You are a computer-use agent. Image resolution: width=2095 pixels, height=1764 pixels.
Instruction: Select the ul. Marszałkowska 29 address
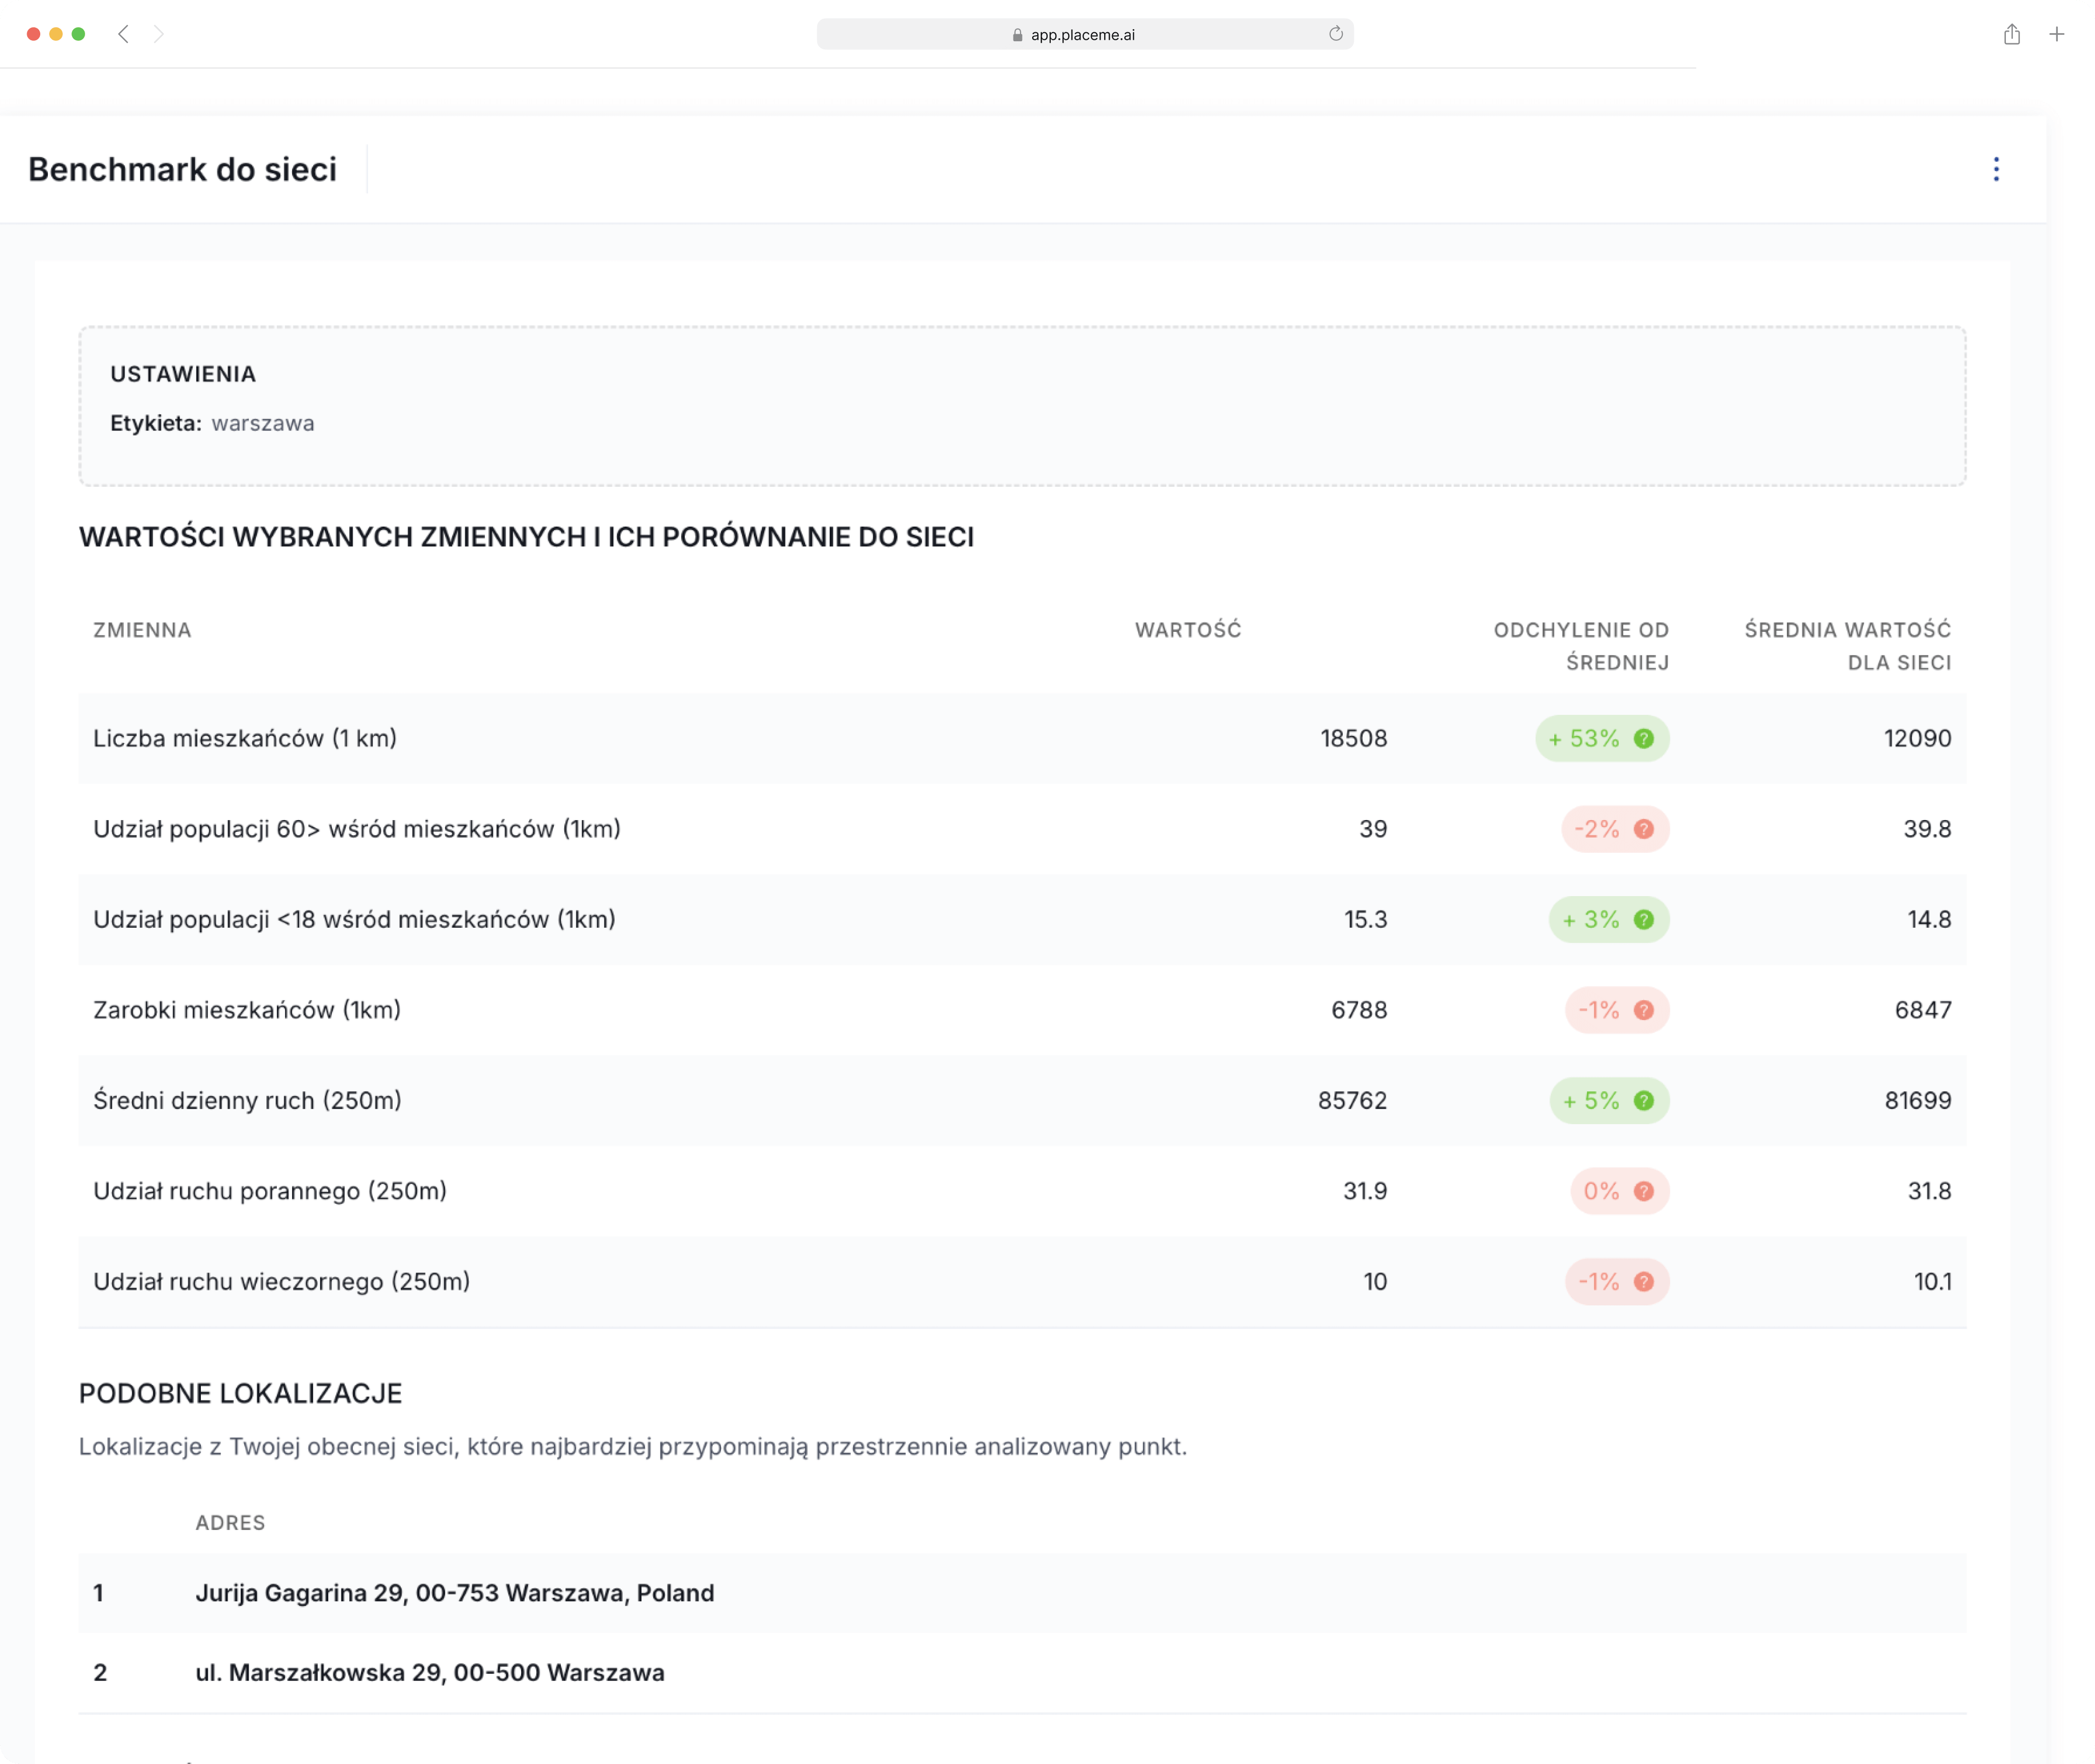click(x=430, y=1672)
